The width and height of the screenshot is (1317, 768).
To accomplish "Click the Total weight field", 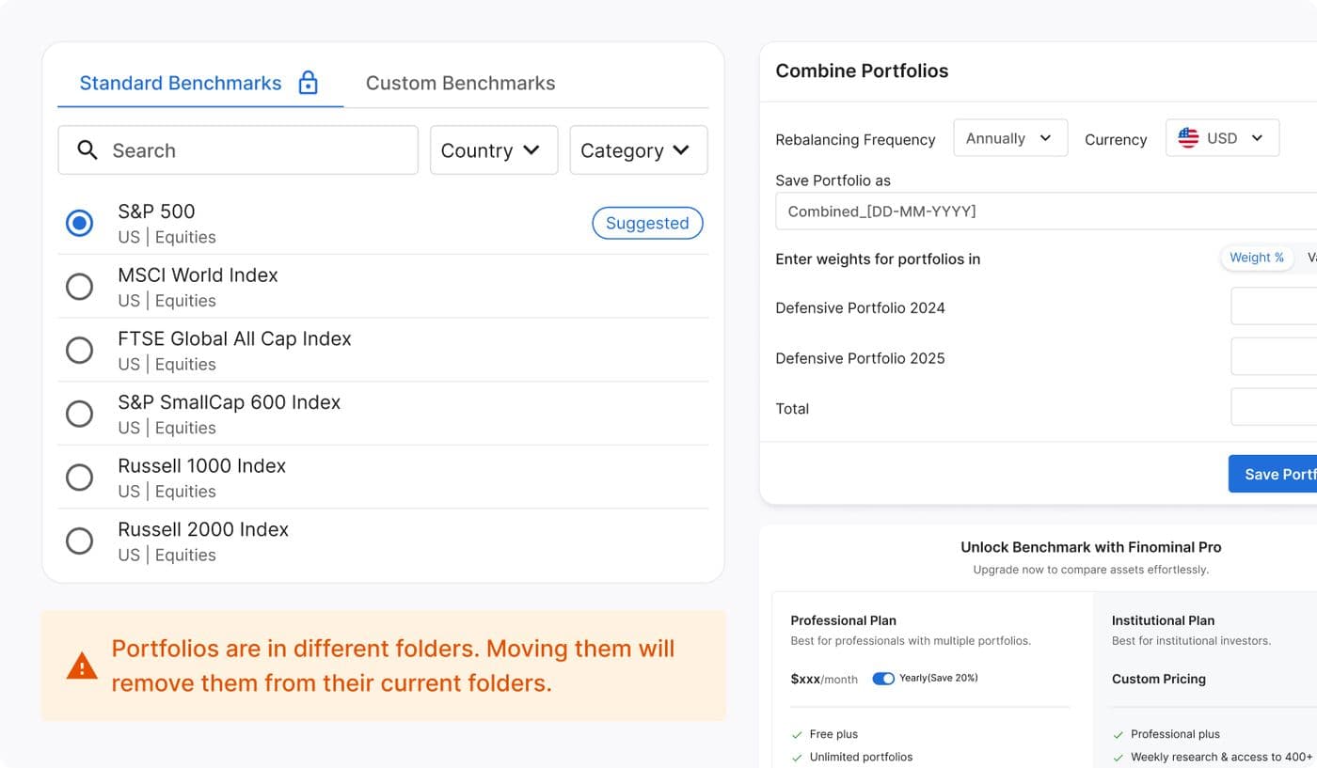I will click(x=1274, y=407).
